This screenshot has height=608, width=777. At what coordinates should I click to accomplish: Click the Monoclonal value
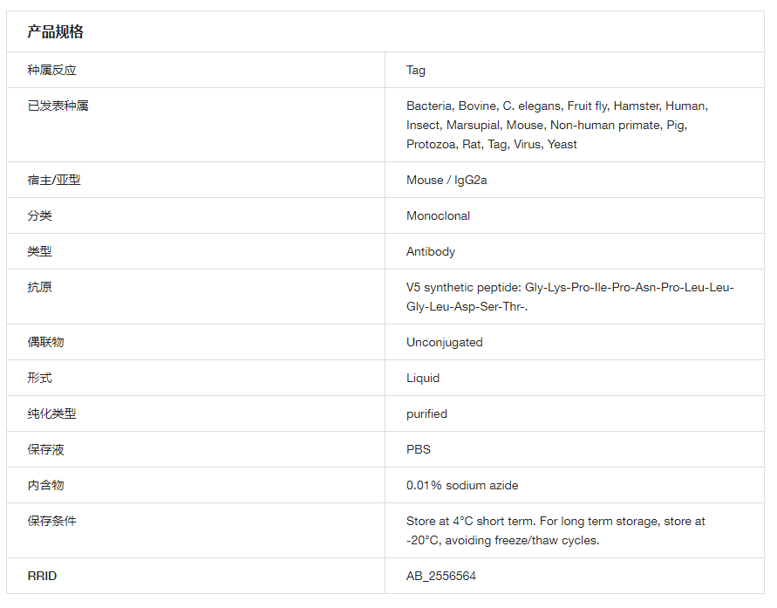(438, 215)
